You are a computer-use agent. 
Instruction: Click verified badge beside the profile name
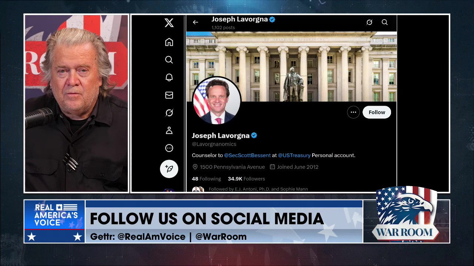(254, 136)
